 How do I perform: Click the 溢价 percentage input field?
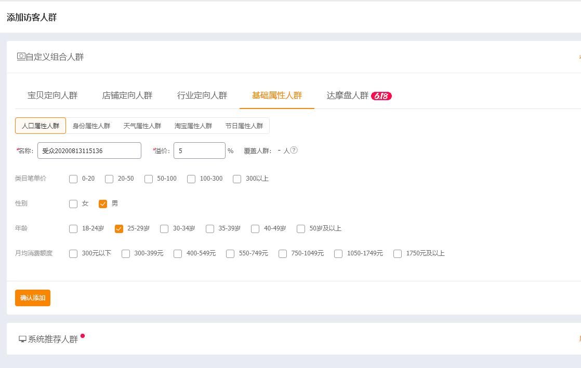pos(200,151)
